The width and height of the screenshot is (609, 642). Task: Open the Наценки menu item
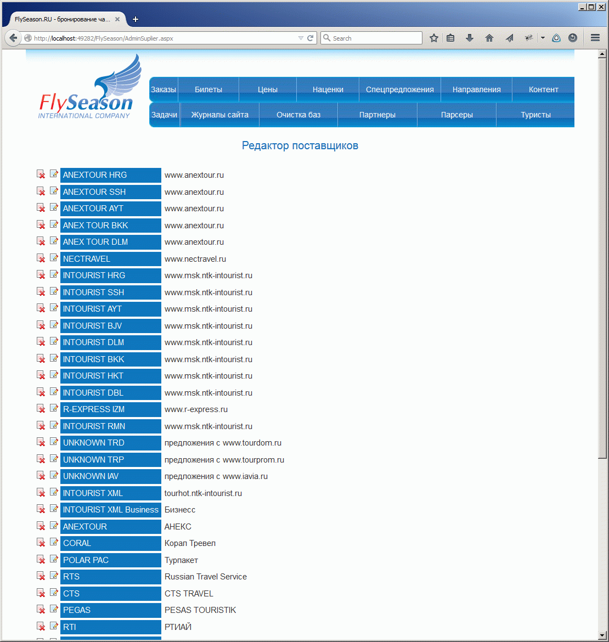[x=328, y=89]
